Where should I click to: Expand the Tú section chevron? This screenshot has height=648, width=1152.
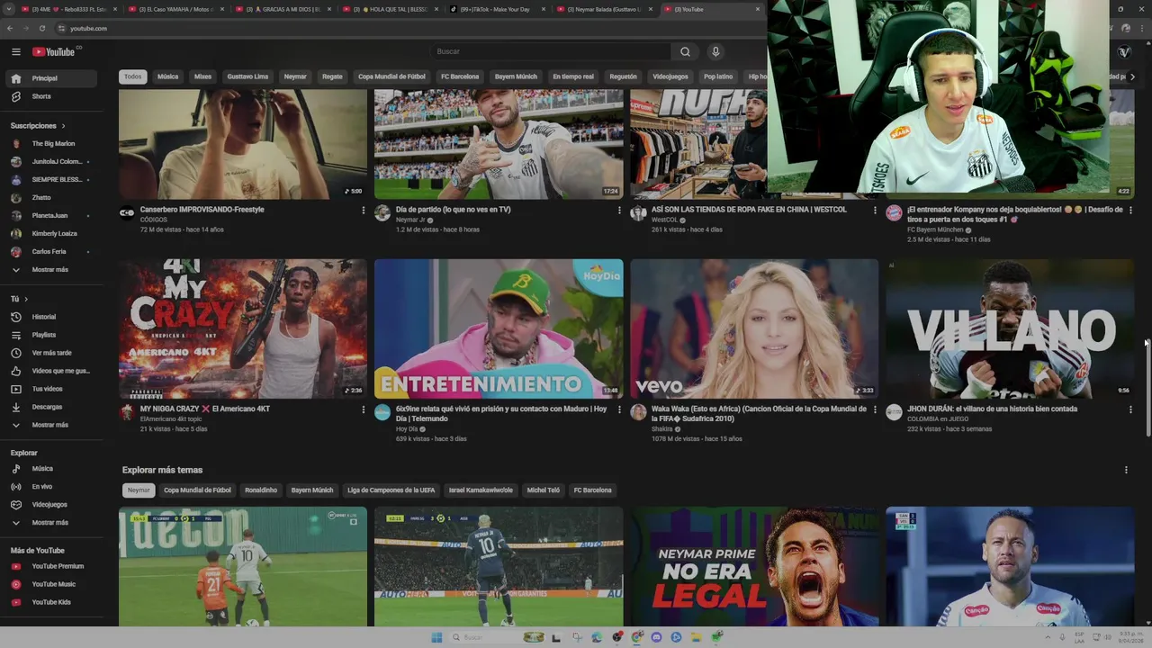tap(25, 299)
